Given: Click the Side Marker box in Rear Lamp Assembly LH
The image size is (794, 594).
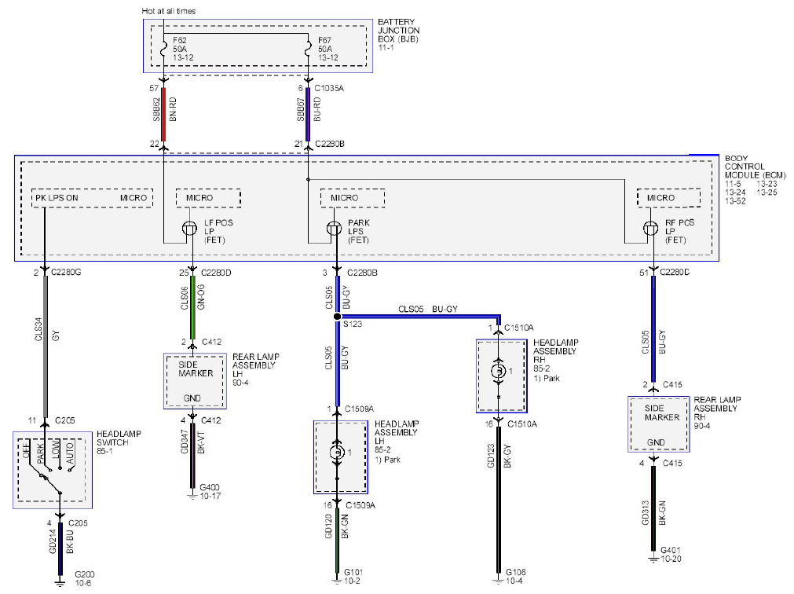Looking at the screenshot, I should pyautogui.click(x=195, y=381).
